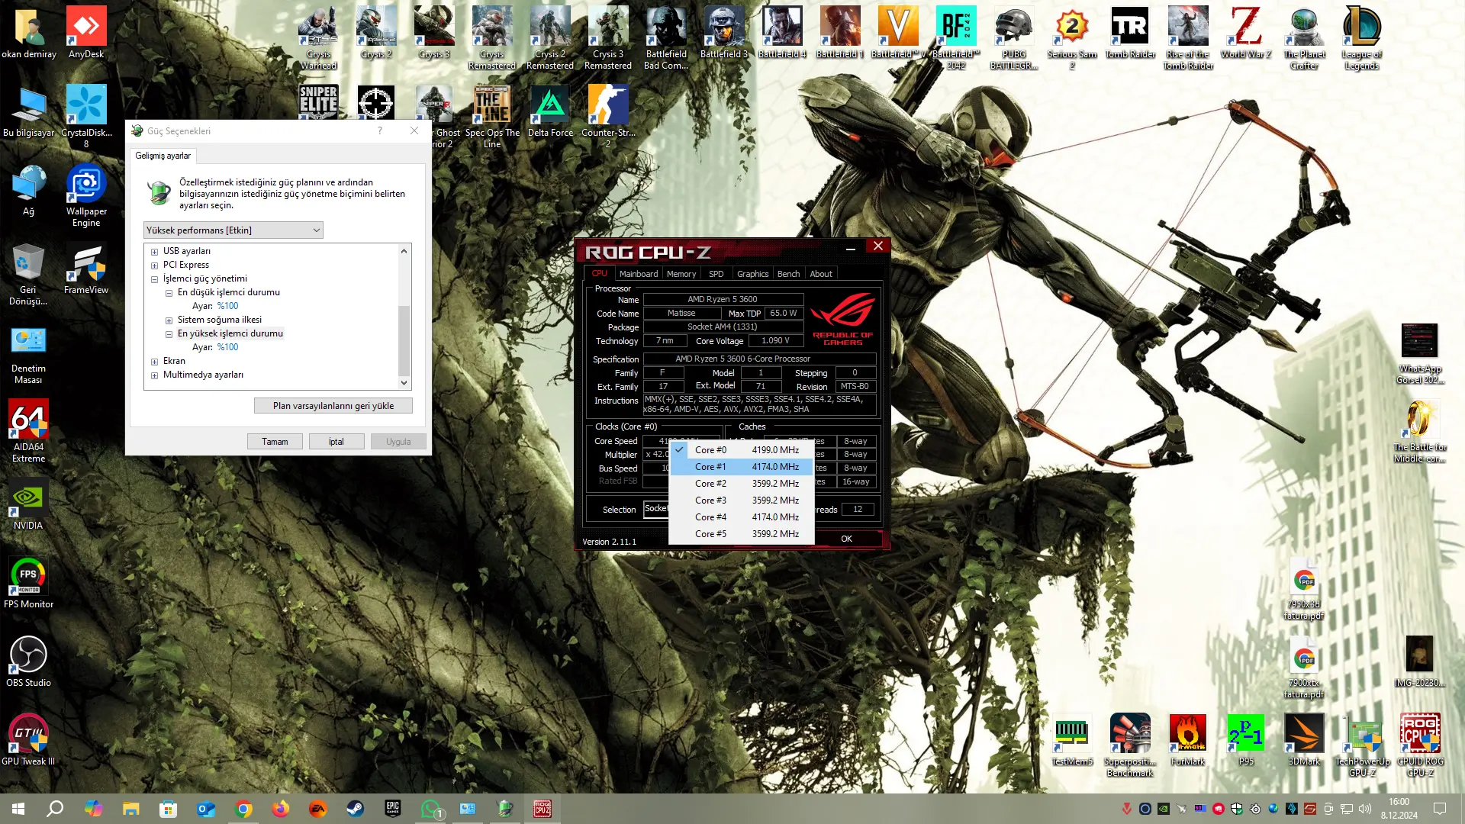Open the FrameView desktop shortcut
Image resolution: width=1465 pixels, height=824 pixels.
[x=86, y=269]
